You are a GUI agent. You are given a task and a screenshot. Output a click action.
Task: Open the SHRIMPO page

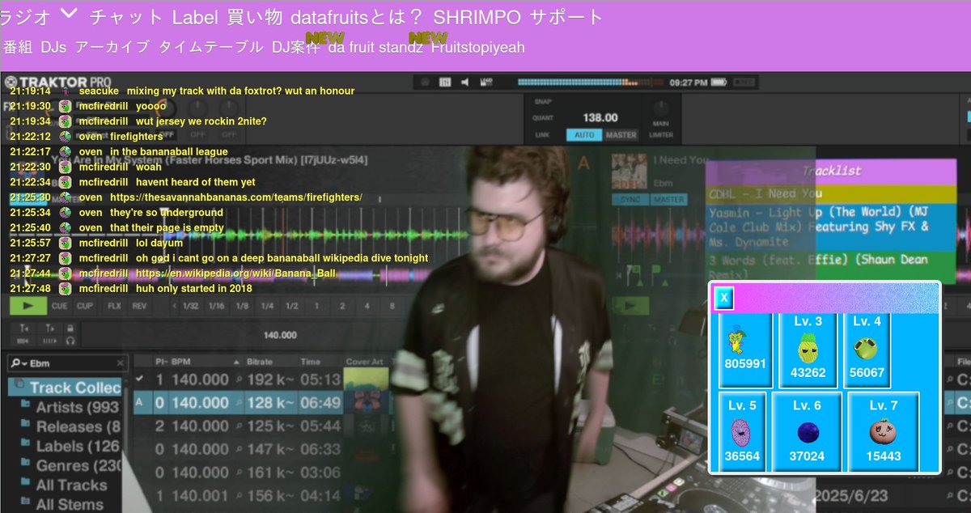pyautogui.click(x=477, y=16)
